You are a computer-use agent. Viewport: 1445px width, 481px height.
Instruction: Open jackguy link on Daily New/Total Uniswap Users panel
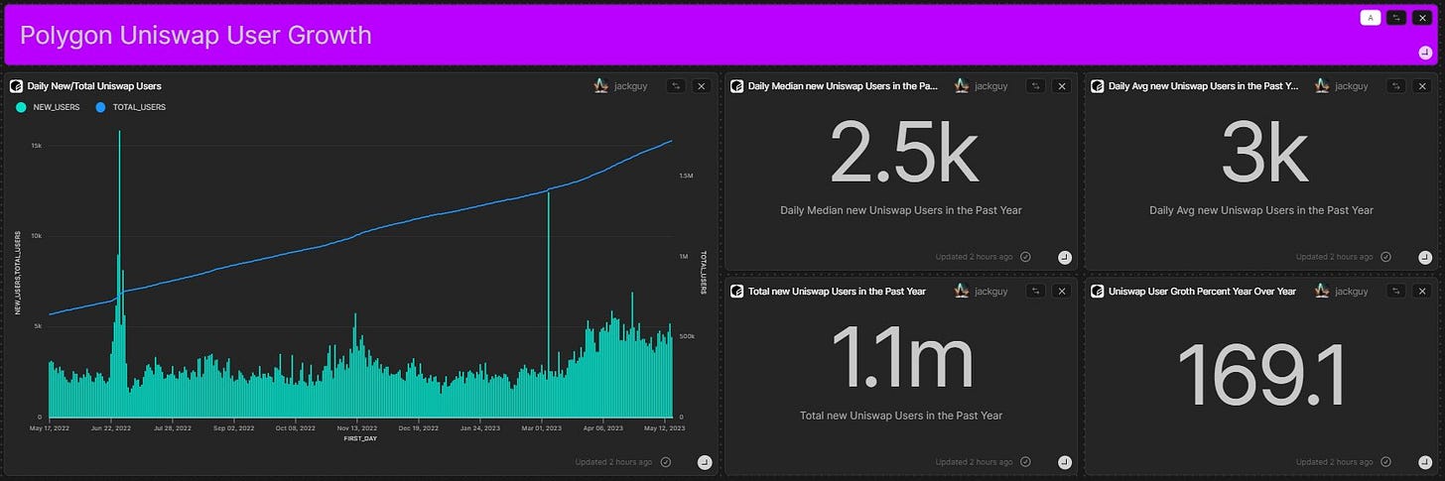(x=630, y=86)
